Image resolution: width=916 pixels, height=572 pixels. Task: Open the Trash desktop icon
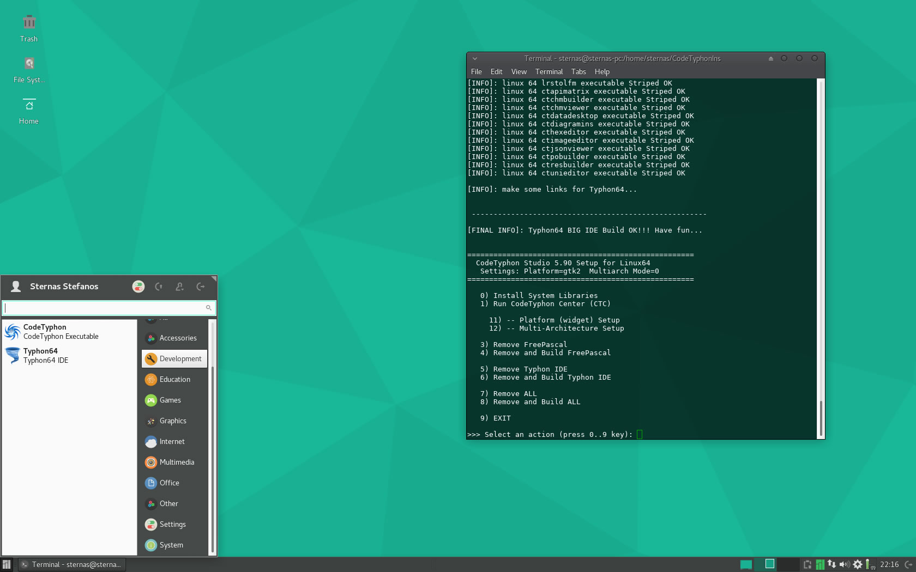click(x=29, y=29)
